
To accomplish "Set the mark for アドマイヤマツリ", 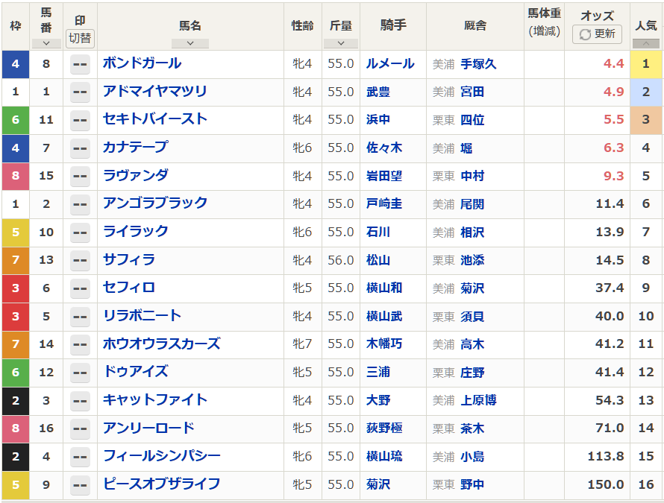I will [x=80, y=92].
